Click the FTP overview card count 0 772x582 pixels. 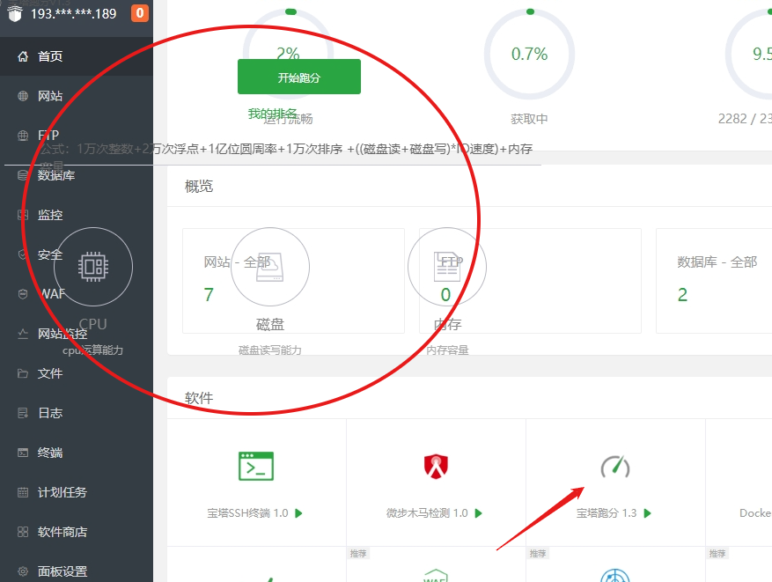pos(445,294)
